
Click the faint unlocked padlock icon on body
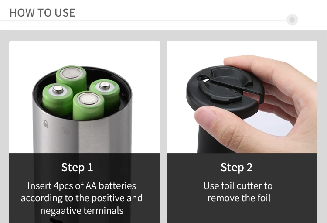[65, 130]
